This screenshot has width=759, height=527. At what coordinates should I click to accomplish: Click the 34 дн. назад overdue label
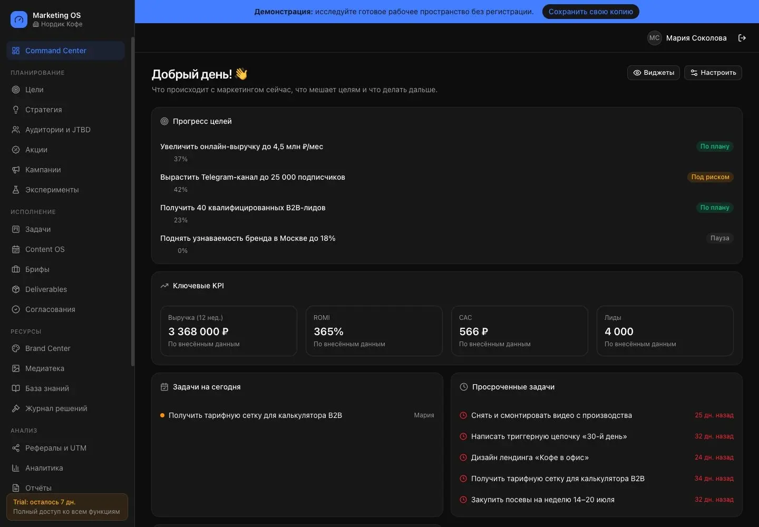click(x=714, y=479)
